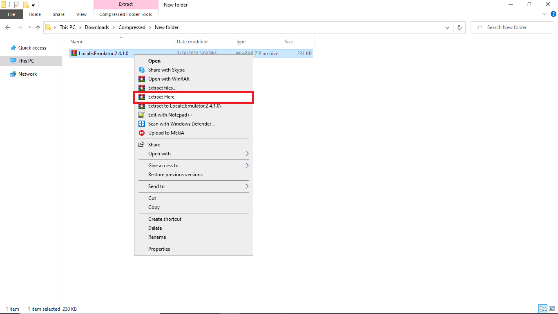Click the 231 KB size cell
This screenshot has width=558, height=314.
tap(304, 54)
